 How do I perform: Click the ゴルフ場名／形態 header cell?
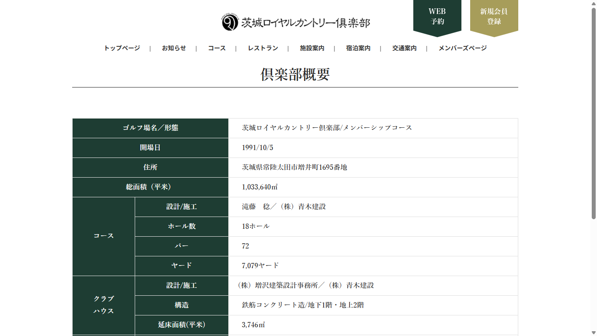[x=150, y=128]
